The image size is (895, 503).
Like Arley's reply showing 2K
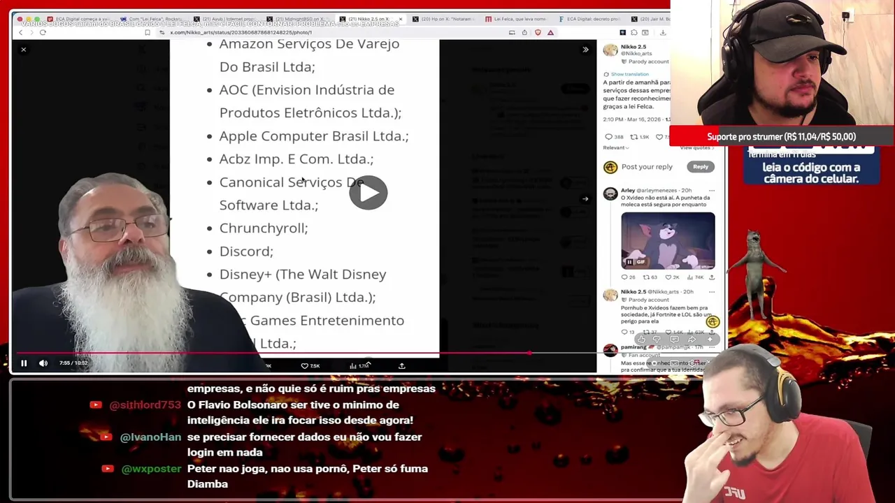click(x=672, y=277)
